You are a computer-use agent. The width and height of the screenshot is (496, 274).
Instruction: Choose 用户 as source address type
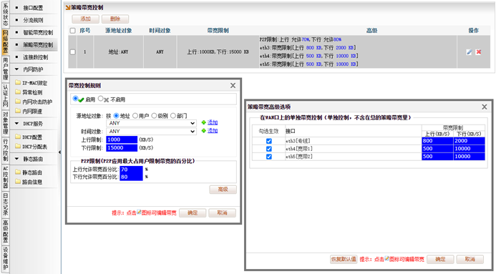coord(135,116)
